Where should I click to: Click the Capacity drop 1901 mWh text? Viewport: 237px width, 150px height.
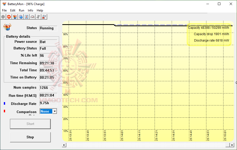click(211, 34)
